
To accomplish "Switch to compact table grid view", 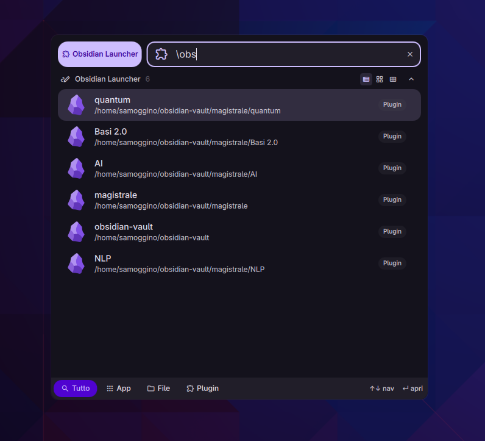I will tap(393, 79).
